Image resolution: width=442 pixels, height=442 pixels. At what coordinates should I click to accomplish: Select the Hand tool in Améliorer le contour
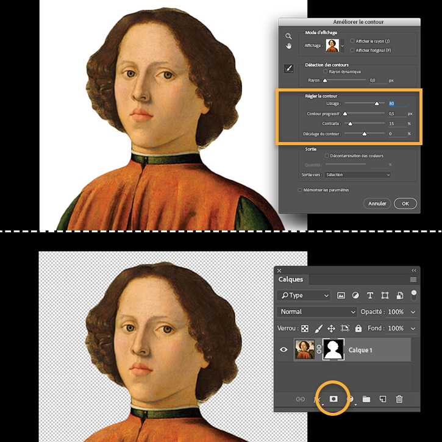[x=288, y=46]
